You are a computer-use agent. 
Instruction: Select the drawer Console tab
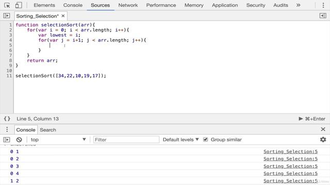(x=26, y=130)
